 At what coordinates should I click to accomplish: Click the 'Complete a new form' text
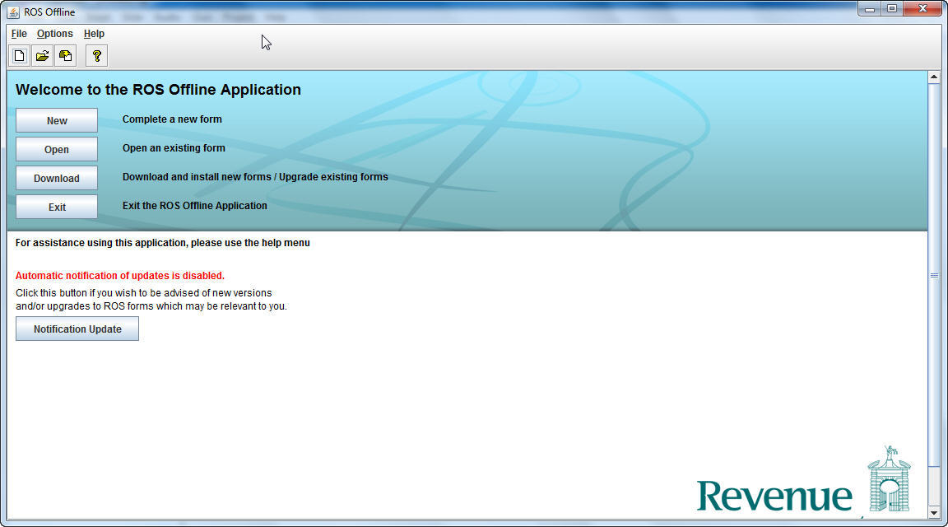[x=172, y=119]
